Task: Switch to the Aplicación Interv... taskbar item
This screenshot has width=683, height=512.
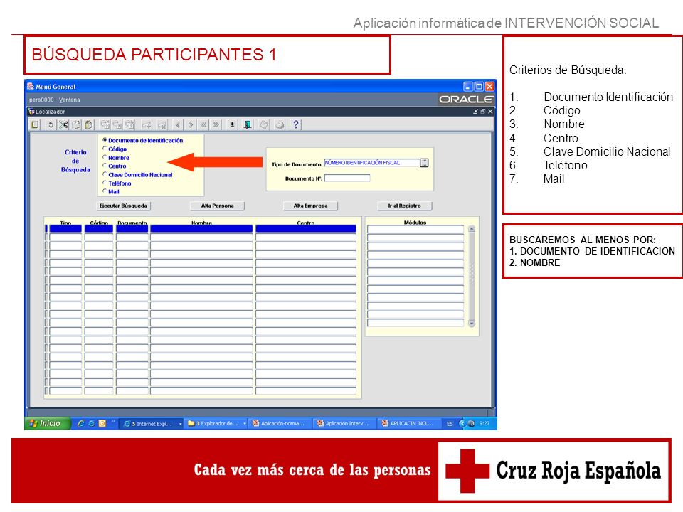Action: (x=345, y=424)
